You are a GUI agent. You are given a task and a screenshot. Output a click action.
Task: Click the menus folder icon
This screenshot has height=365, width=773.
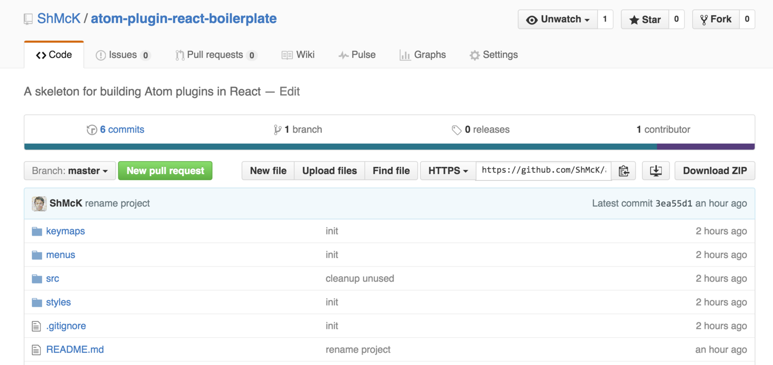tap(37, 255)
